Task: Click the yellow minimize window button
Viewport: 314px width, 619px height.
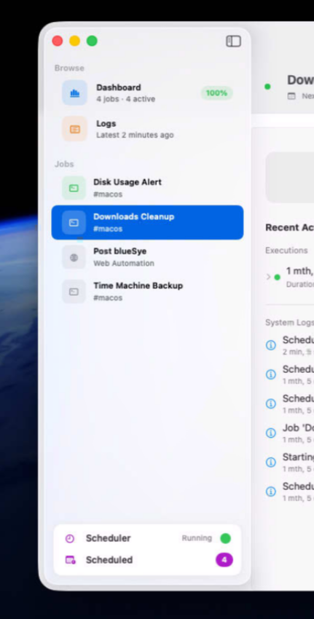Action: pos(74,41)
